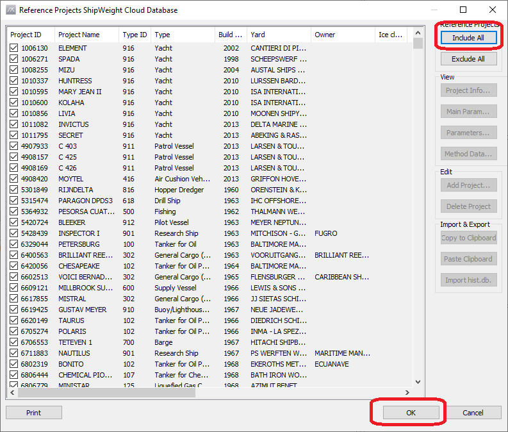Click the Delete Project button
This screenshot has height=432, width=508.
pyautogui.click(x=468, y=206)
